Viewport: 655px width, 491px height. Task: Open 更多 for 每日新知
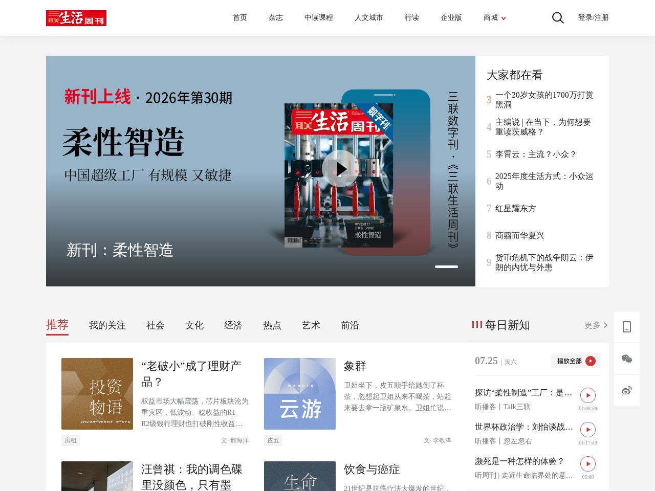(596, 325)
